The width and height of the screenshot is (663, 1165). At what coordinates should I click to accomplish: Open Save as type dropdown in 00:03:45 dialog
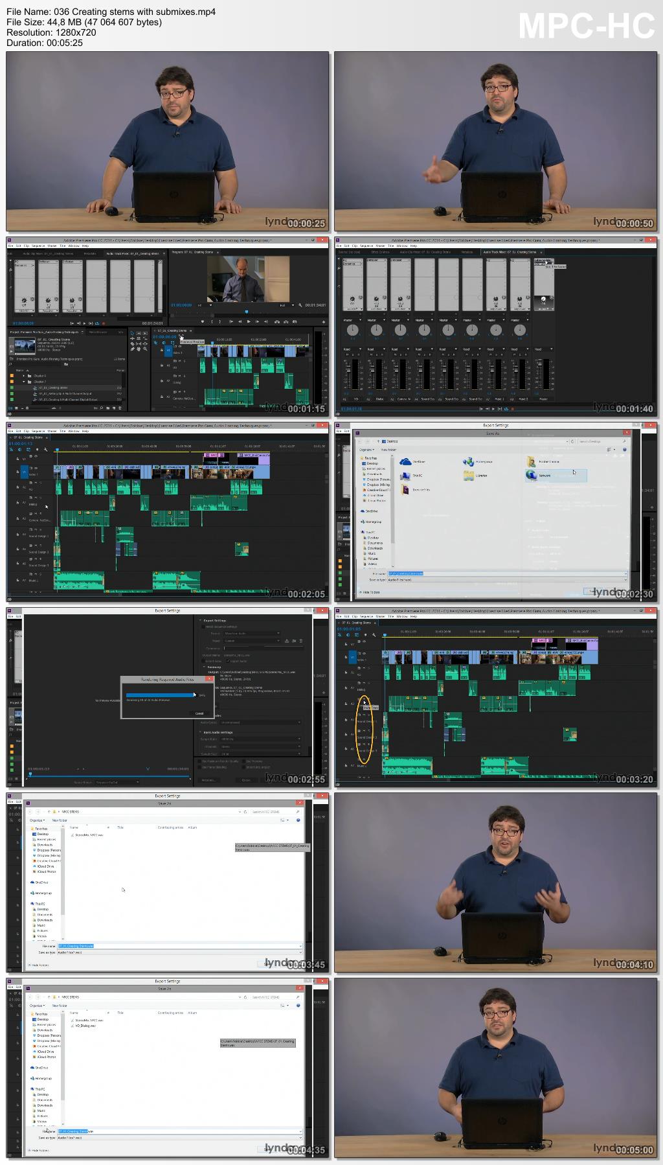pyautogui.click(x=179, y=952)
